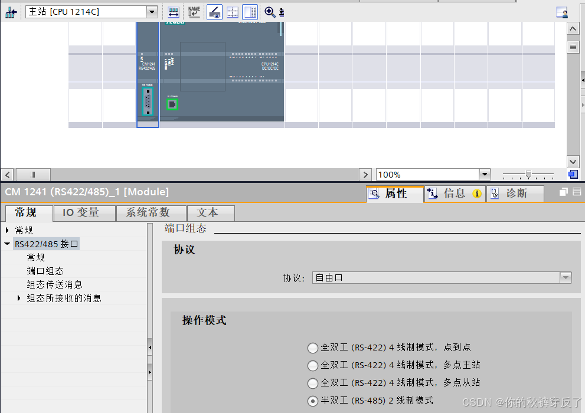Click the show address labels toolbar icon

pyautogui.click(x=173, y=12)
